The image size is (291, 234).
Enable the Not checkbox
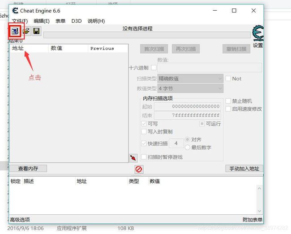[x=228, y=79]
